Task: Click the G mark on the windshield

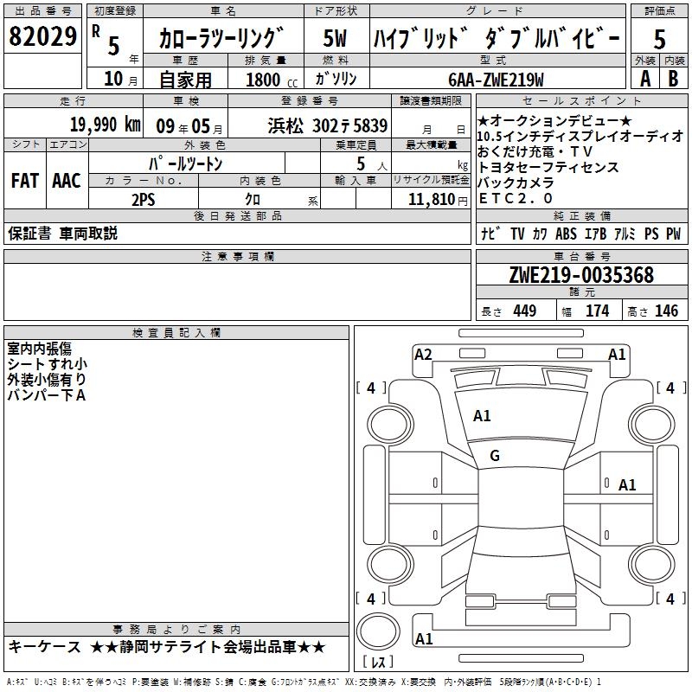Action: [x=495, y=456]
